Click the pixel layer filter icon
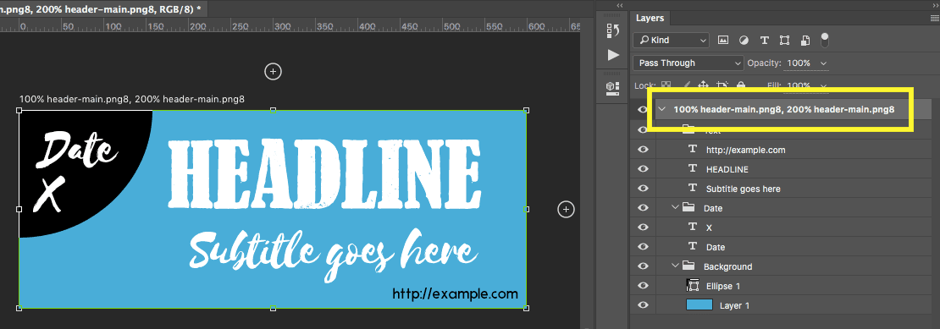The width and height of the screenshot is (940, 329). (723, 40)
